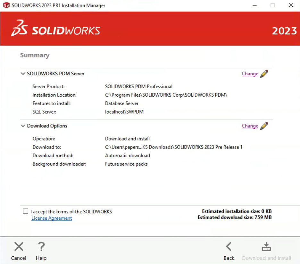Viewport: 300px width, 264px height.
Task: Click the window title 'SOLIDWORKS 2023 PR1 Installation Manager'
Action: click(x=58, y=5)
